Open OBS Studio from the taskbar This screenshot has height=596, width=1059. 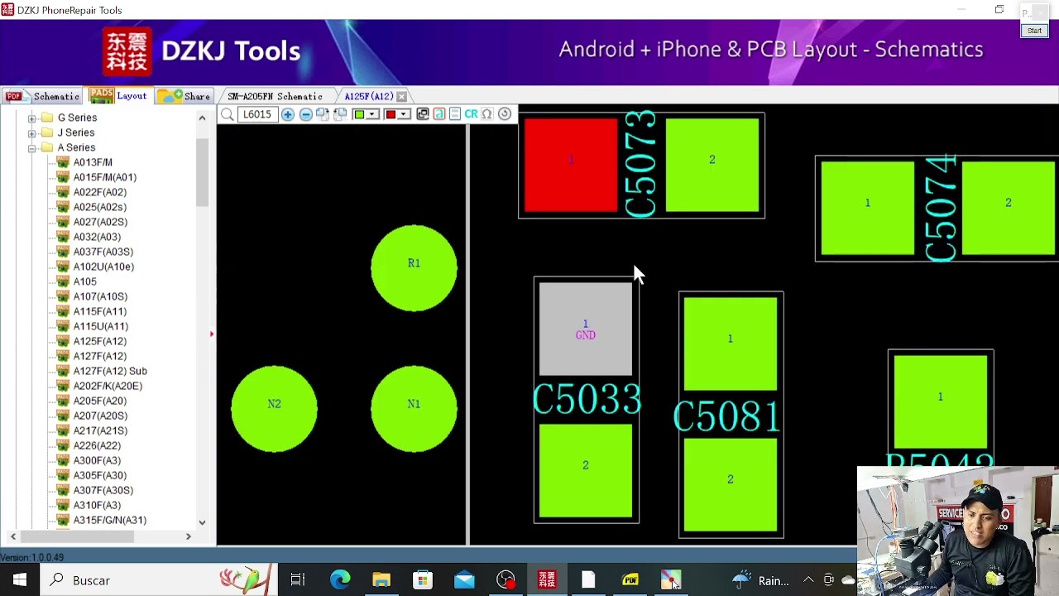pos(506,580)
